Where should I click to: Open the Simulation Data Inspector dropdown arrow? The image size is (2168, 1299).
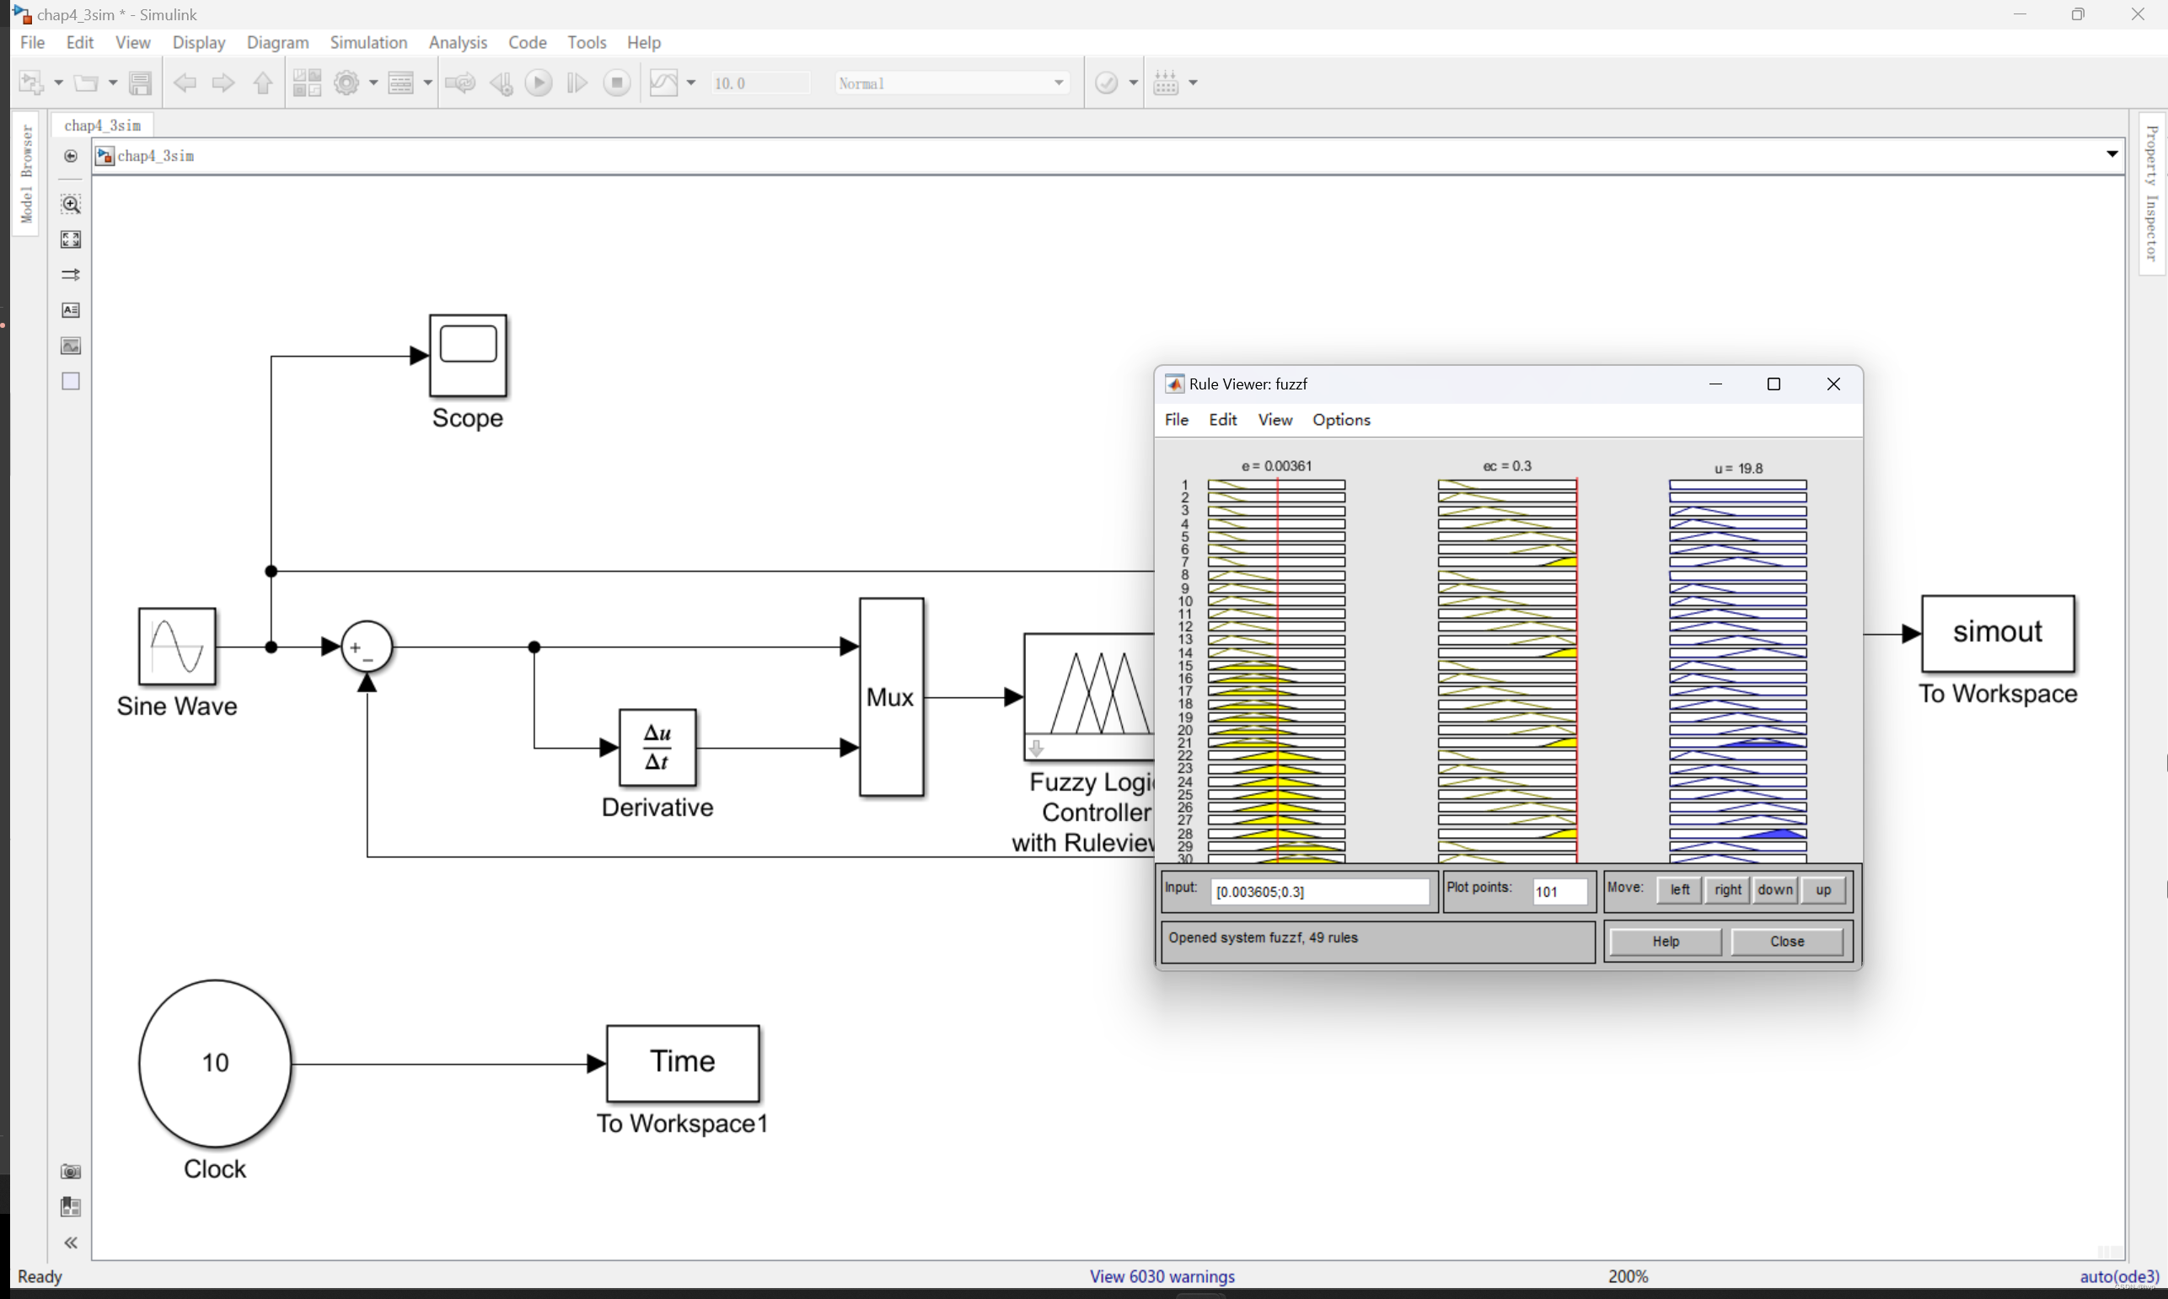[x=690, y=83]
